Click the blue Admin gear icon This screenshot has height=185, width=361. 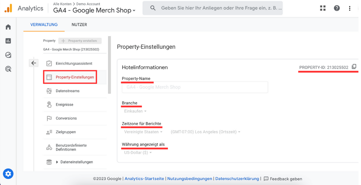point(8,174)
